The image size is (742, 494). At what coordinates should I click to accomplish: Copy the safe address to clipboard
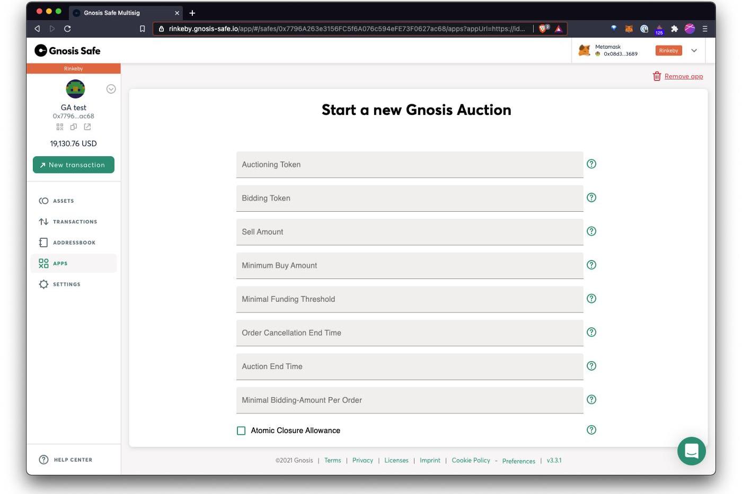74,127
